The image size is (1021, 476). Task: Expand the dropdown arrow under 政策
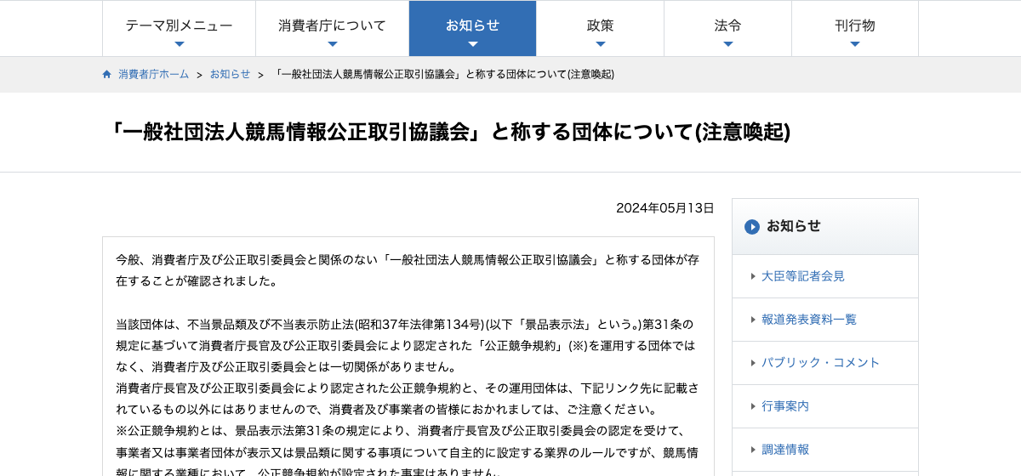tap(600, 44)
